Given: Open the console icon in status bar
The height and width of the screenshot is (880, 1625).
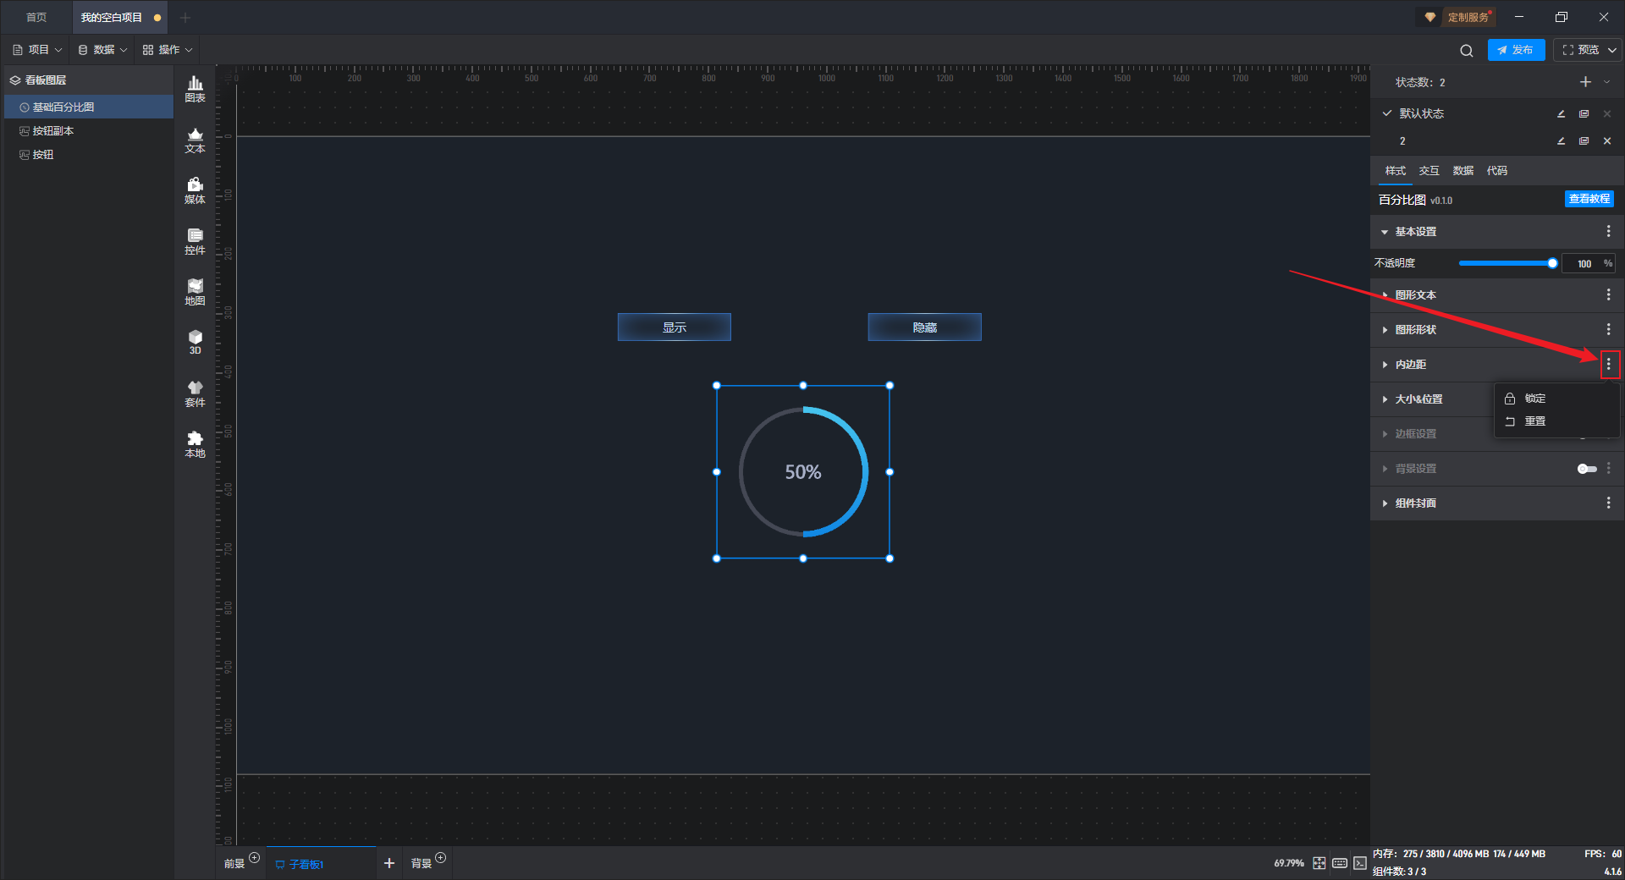Looking at the screenshot, I should point(1360,863).
